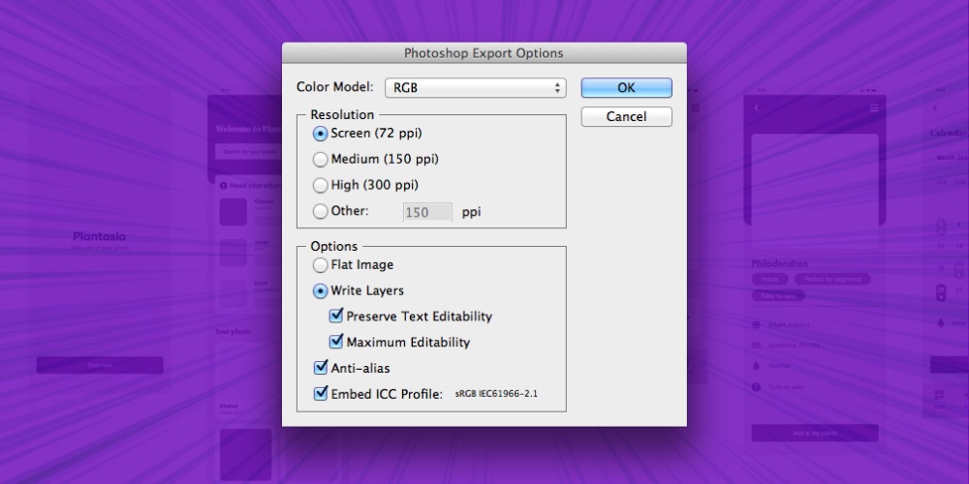The width and height of the screenshot is (969, 484).
Task: Disable the Anti-alias checkbox
Action: [321, 368]
